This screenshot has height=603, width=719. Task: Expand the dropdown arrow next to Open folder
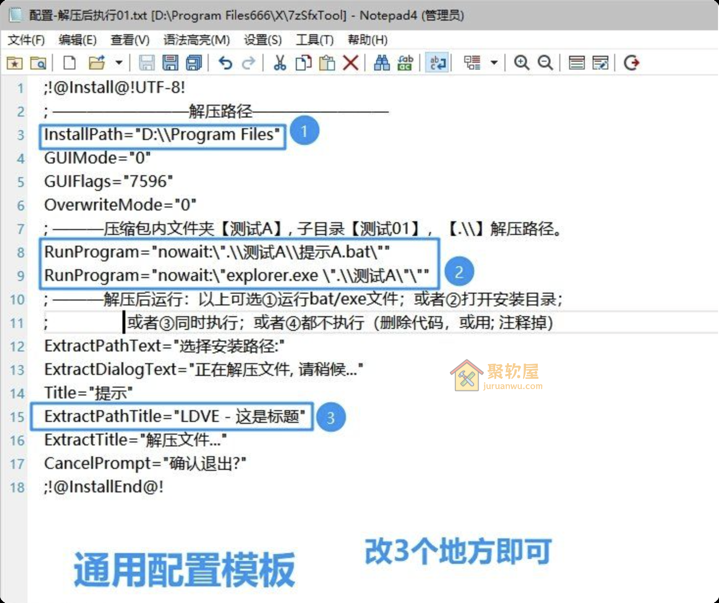(x=119, y=63)
